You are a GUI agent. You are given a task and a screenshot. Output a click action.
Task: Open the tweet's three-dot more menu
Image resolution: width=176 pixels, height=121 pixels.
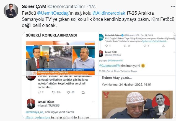click(x=173, y=6)
